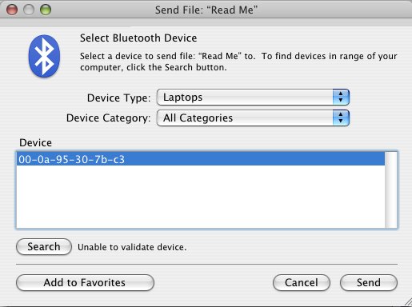
Task: Select device 00-0a-95-30-7b-c3 in the list
Action: pyautogui.click(x=201, y=159)
